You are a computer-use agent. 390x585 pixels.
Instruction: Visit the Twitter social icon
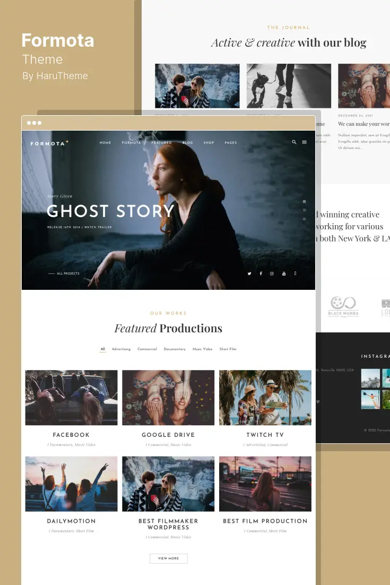click(x=249, y=273)
